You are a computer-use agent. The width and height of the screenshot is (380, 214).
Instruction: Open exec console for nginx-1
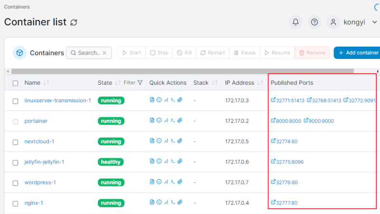click(173, 202)
